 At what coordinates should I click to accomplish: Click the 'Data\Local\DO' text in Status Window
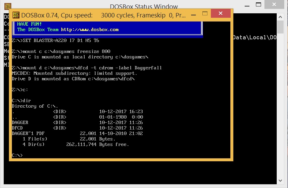click(255, 38)
